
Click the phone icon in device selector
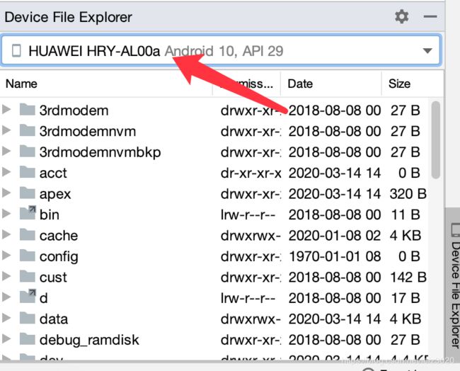click(x=16, y=50)
